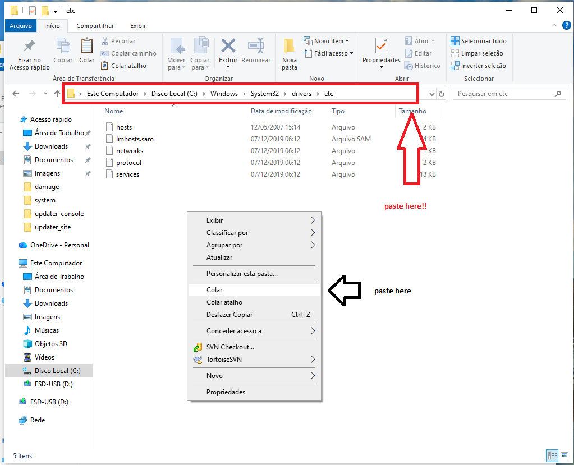The width and height of the screenshot is (574, 465).
Task: Open SVN Checkout... from context menu
Action: coord(254,347)
